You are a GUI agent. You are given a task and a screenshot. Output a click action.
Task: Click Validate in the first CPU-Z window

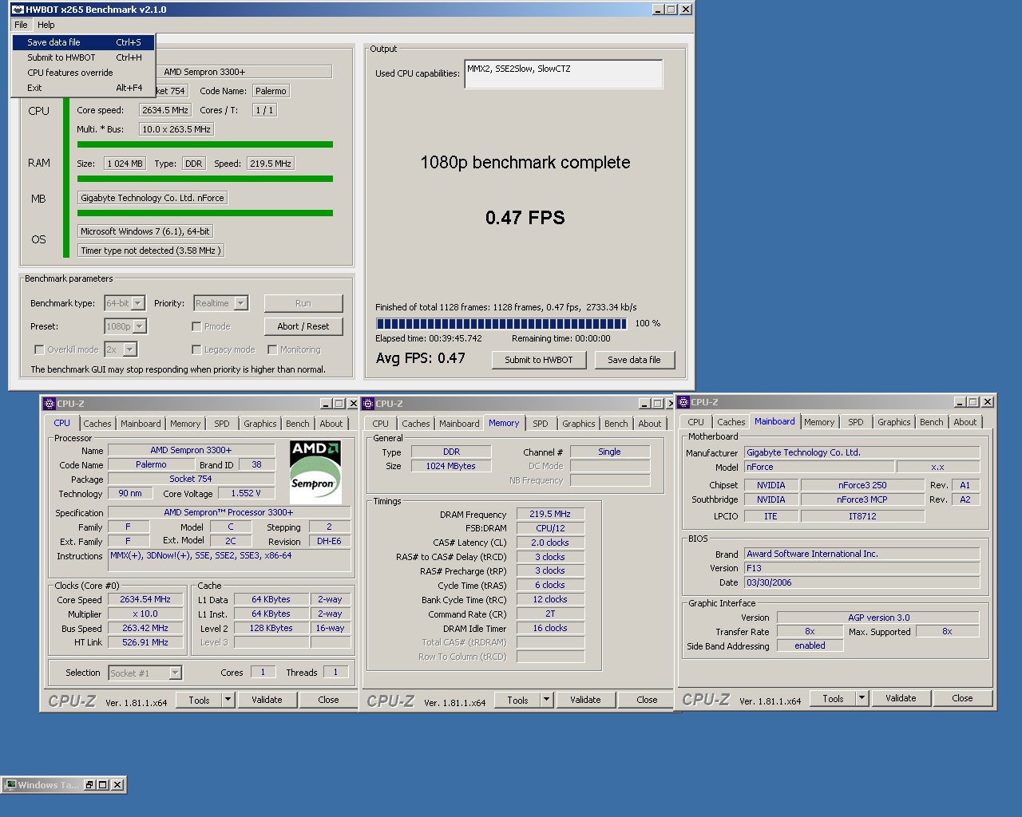coord(267,700)
